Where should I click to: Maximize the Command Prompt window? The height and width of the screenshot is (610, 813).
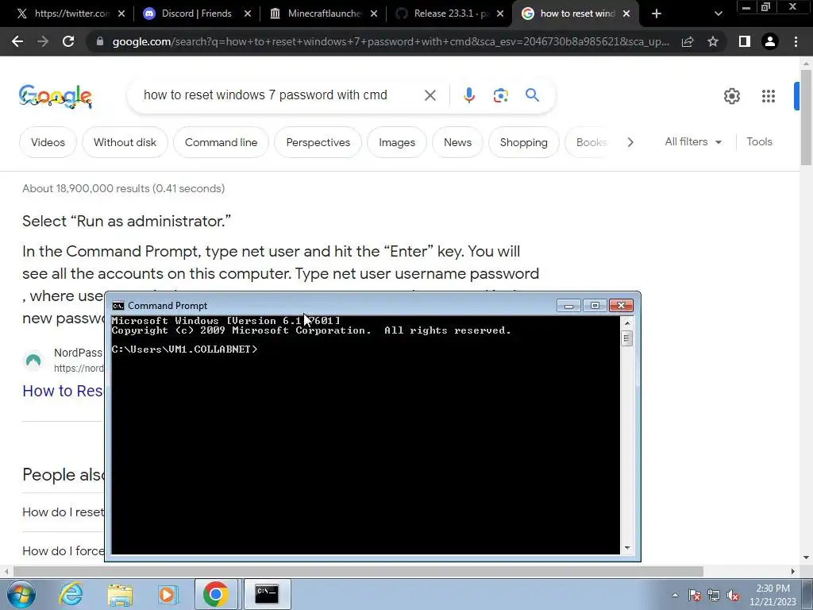tap(595, 306)
